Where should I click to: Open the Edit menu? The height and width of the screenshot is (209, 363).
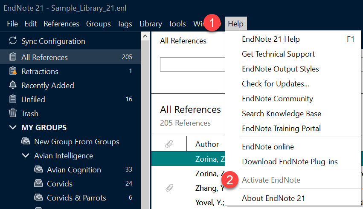pyautogui.click(x=31, y=24)
